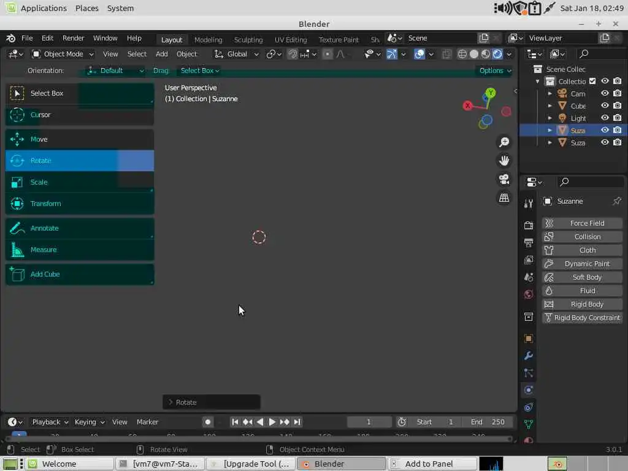Viewport: 628px width, 471px height.
Task: Expand the Cam tree item
Action: tap(550, 94)
